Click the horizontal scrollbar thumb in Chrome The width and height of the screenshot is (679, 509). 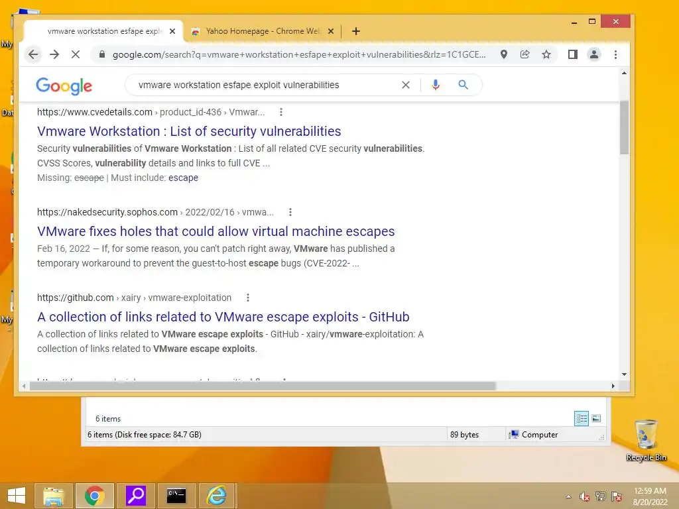tap(263, 386)
